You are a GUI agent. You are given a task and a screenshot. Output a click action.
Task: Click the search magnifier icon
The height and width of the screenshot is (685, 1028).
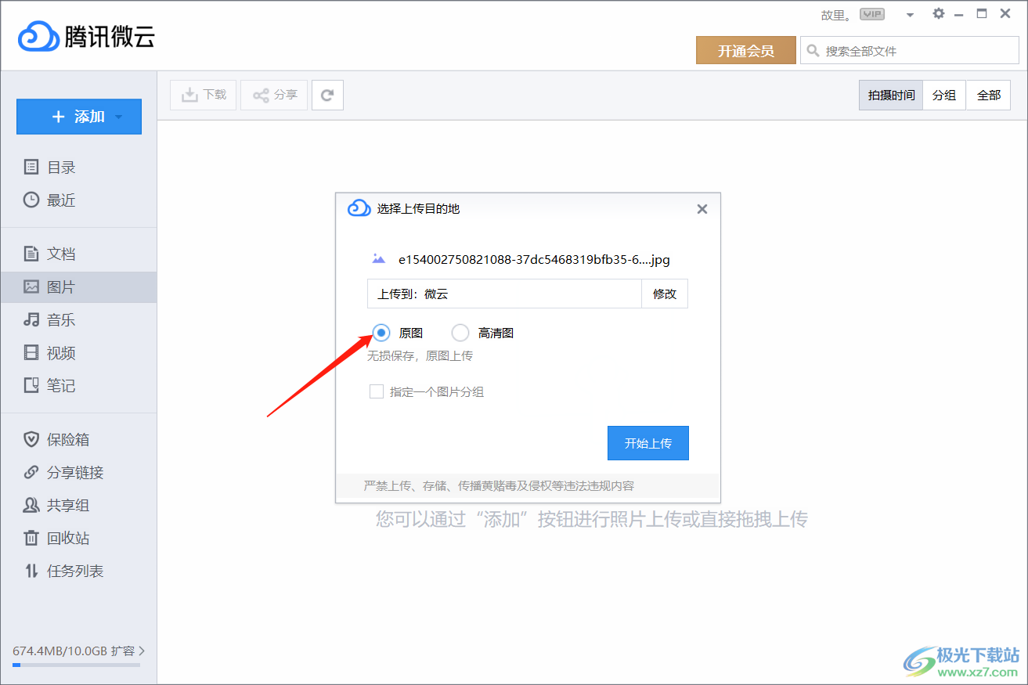click(x=813, y=51)
